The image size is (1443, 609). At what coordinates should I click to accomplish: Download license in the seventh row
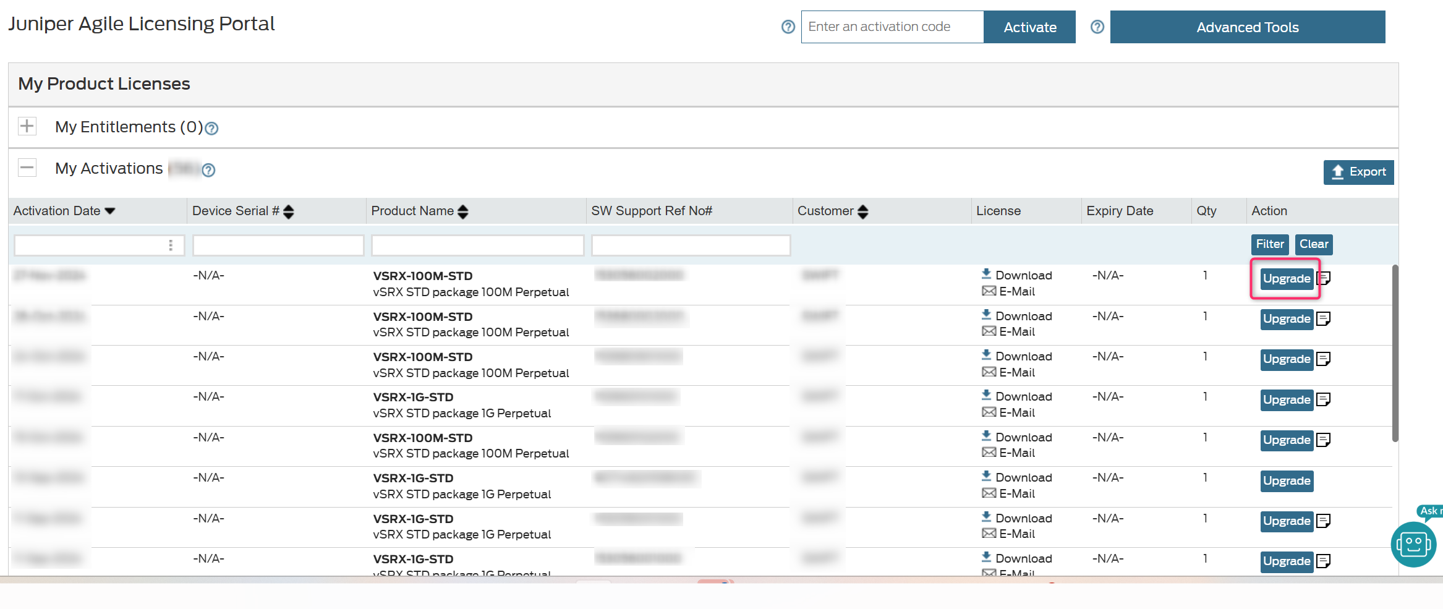[x=1017, y=518]
